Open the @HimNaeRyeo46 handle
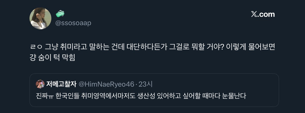The height and width of the screenshot is (113, 305). point(106,84)
